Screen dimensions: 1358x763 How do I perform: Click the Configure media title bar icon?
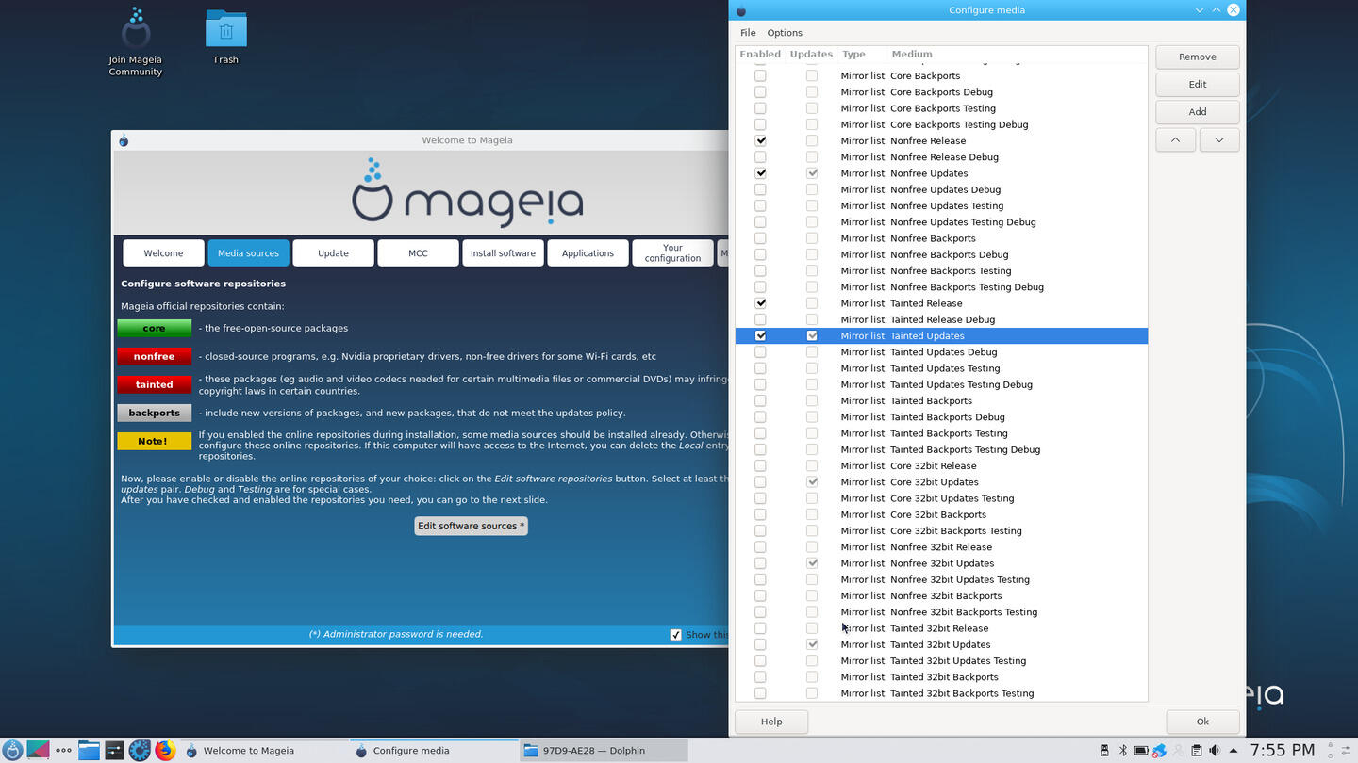pos(741,10)
